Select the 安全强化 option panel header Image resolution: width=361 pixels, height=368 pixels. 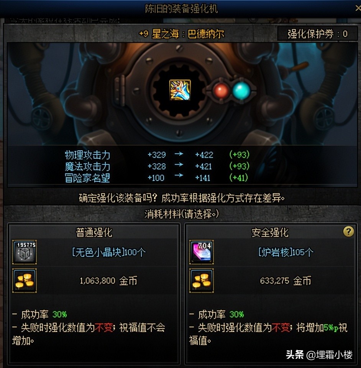point(270,232)
